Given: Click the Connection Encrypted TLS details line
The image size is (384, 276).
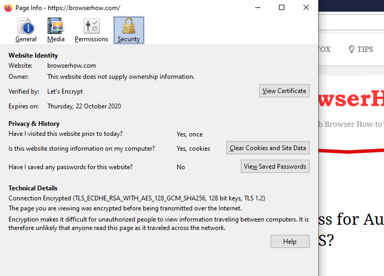Looking at the screenshot, I should click(137, 198).
